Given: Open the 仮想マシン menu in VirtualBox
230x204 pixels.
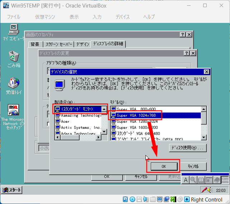Looking at the screenshot, I should coord(45,17).
